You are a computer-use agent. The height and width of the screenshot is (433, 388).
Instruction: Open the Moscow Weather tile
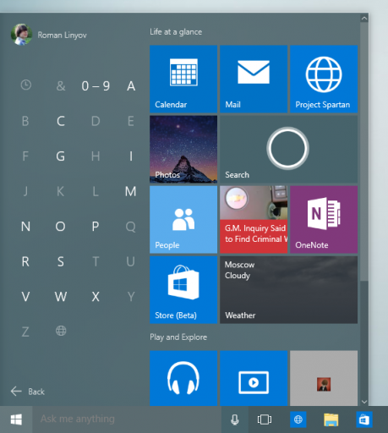[x=289, y=289]
